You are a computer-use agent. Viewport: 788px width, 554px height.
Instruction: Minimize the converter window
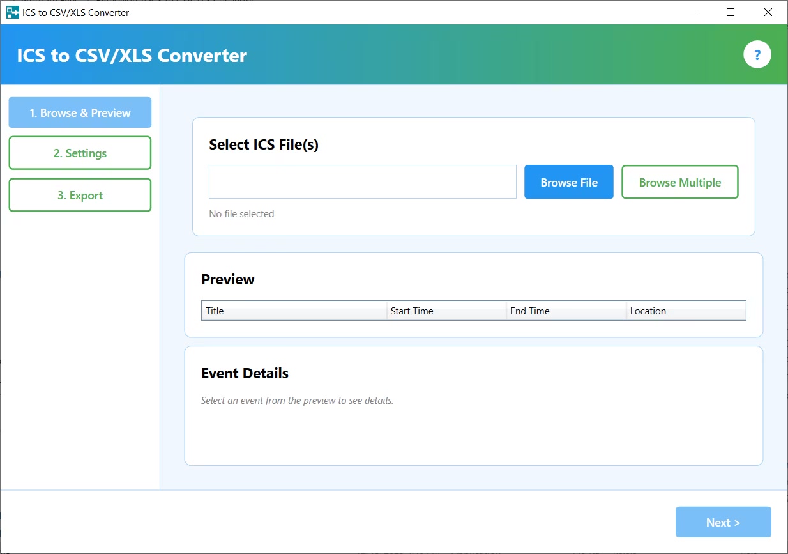pyautogui.click(x=693, y=12)
